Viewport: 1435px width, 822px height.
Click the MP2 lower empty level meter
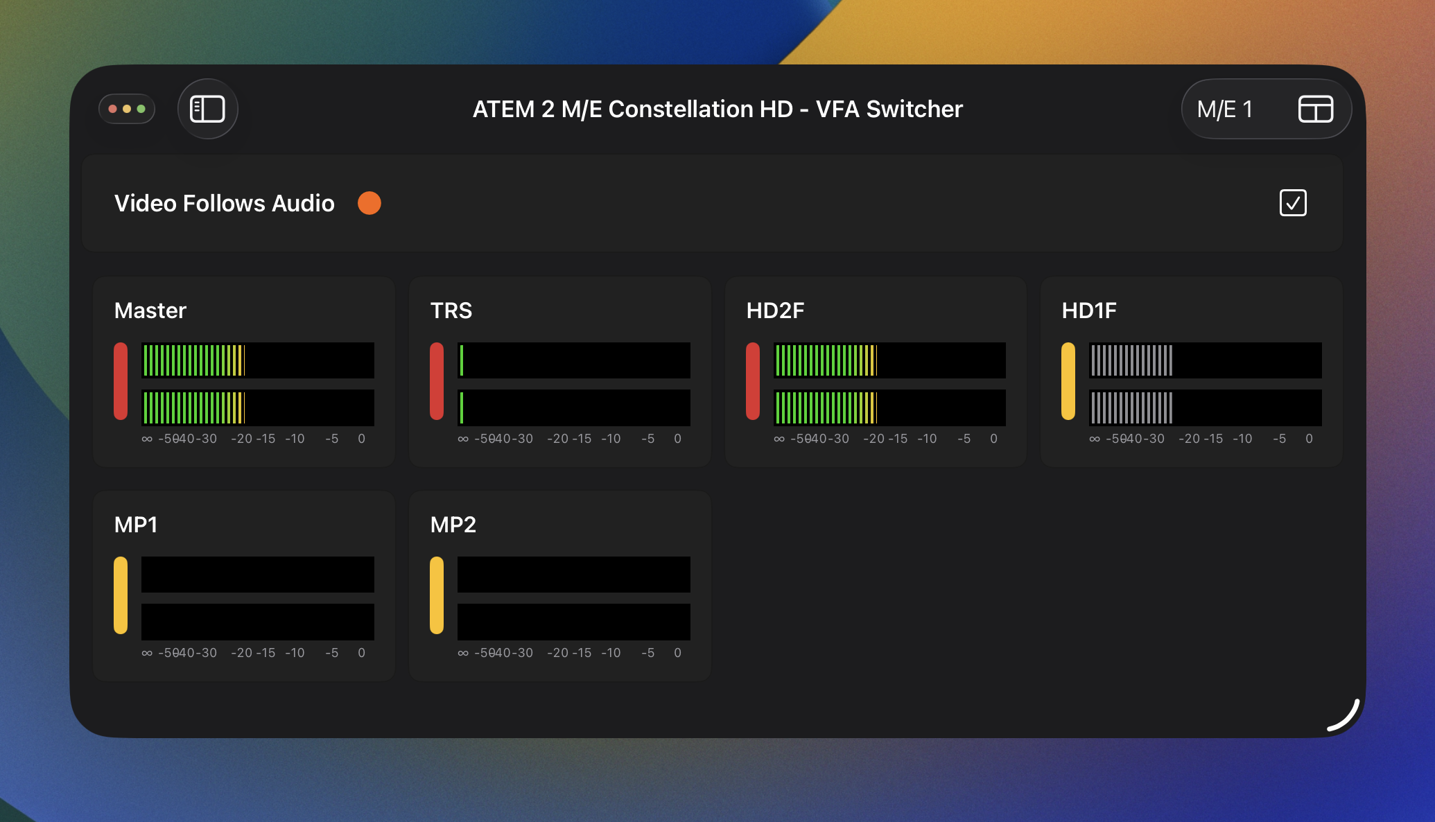(573, 622)
